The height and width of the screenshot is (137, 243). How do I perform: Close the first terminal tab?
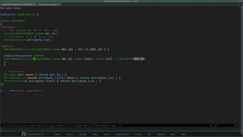[x=35, y=5]
